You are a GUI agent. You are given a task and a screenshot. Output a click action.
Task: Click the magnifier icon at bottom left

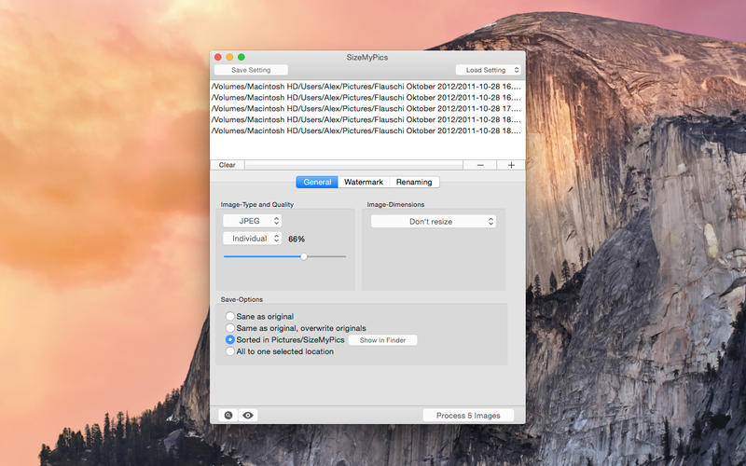tap(228, 415)
